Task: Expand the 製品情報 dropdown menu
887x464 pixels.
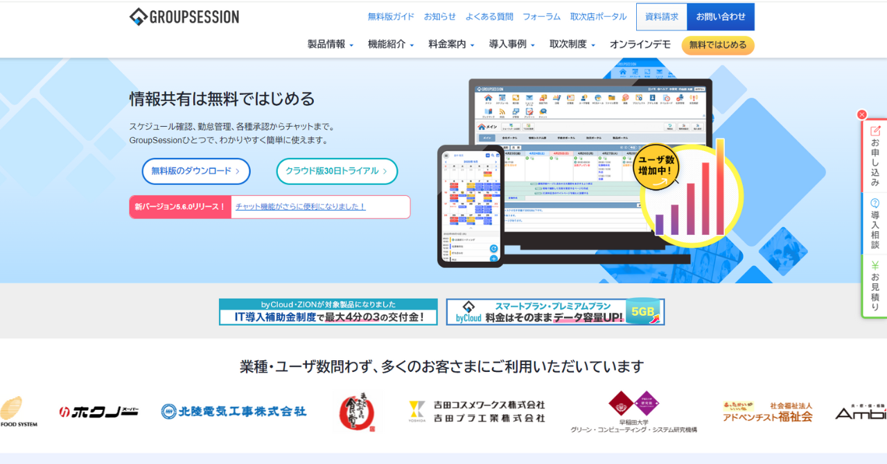Action: click(330, 44)
